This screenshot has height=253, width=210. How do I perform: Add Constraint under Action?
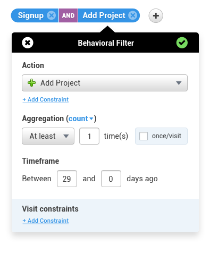46,99
